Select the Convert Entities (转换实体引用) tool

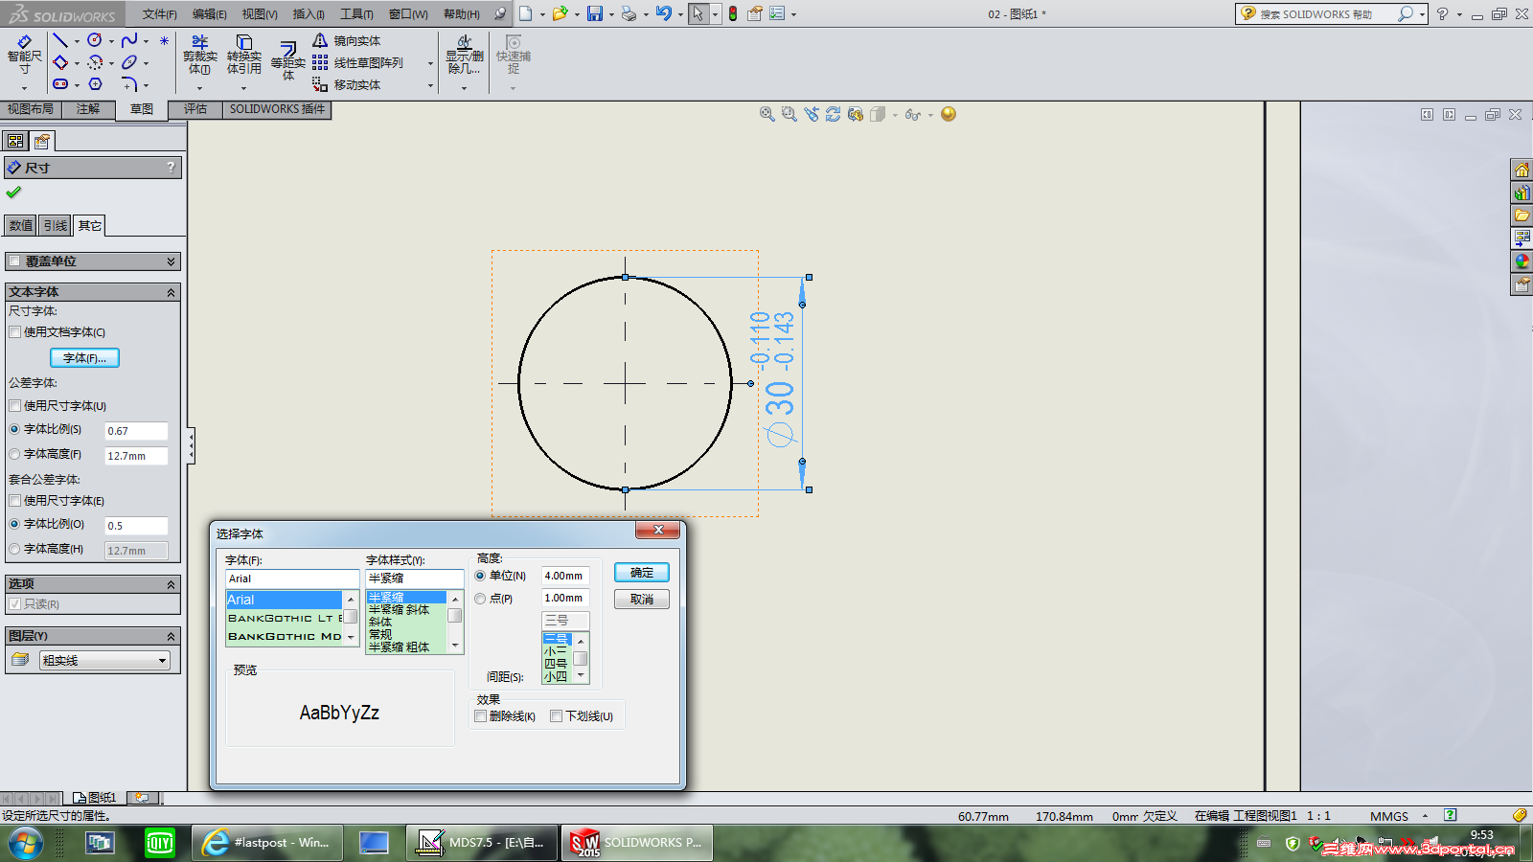[x=243, y=56]
